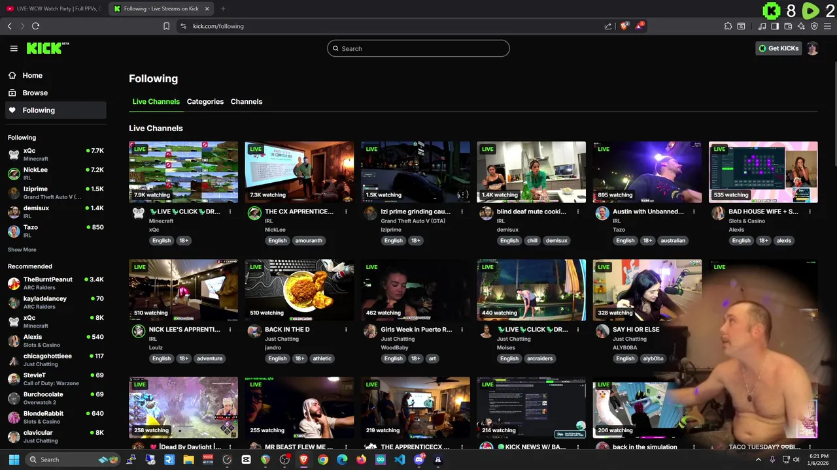The width and height of the screenshot is (837, 470).
Task: Open the Brave Shields icon in address bar
Action: pos(624,26)
